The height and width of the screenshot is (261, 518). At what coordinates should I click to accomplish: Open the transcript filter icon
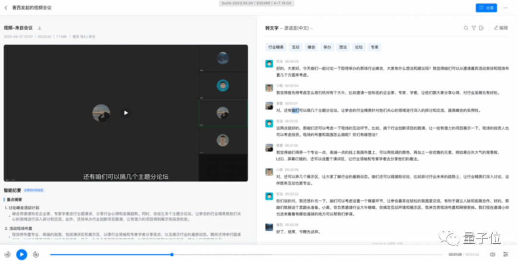(x=474, y=28)
